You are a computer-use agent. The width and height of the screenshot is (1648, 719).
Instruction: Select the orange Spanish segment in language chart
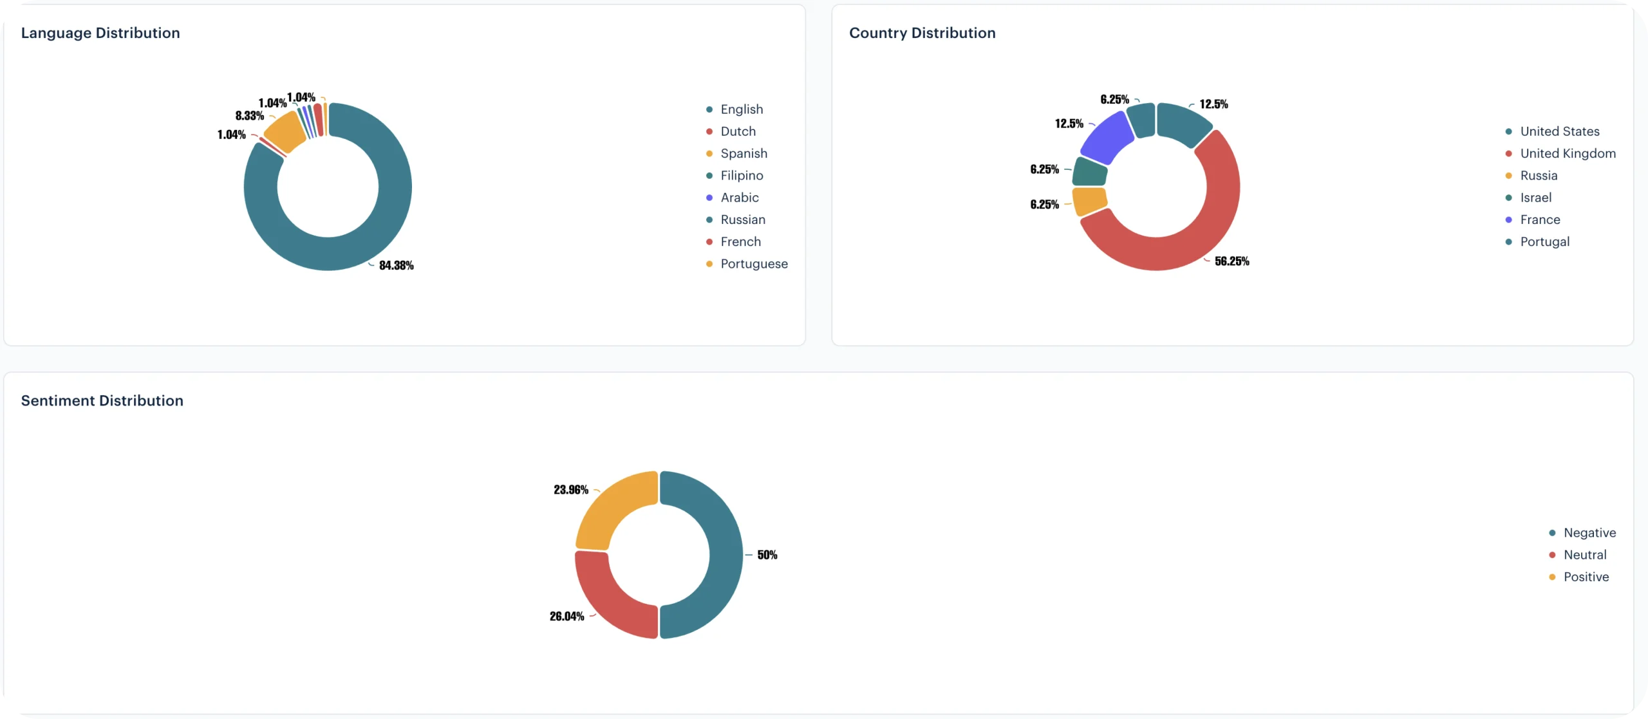click(x=285, y=133)
